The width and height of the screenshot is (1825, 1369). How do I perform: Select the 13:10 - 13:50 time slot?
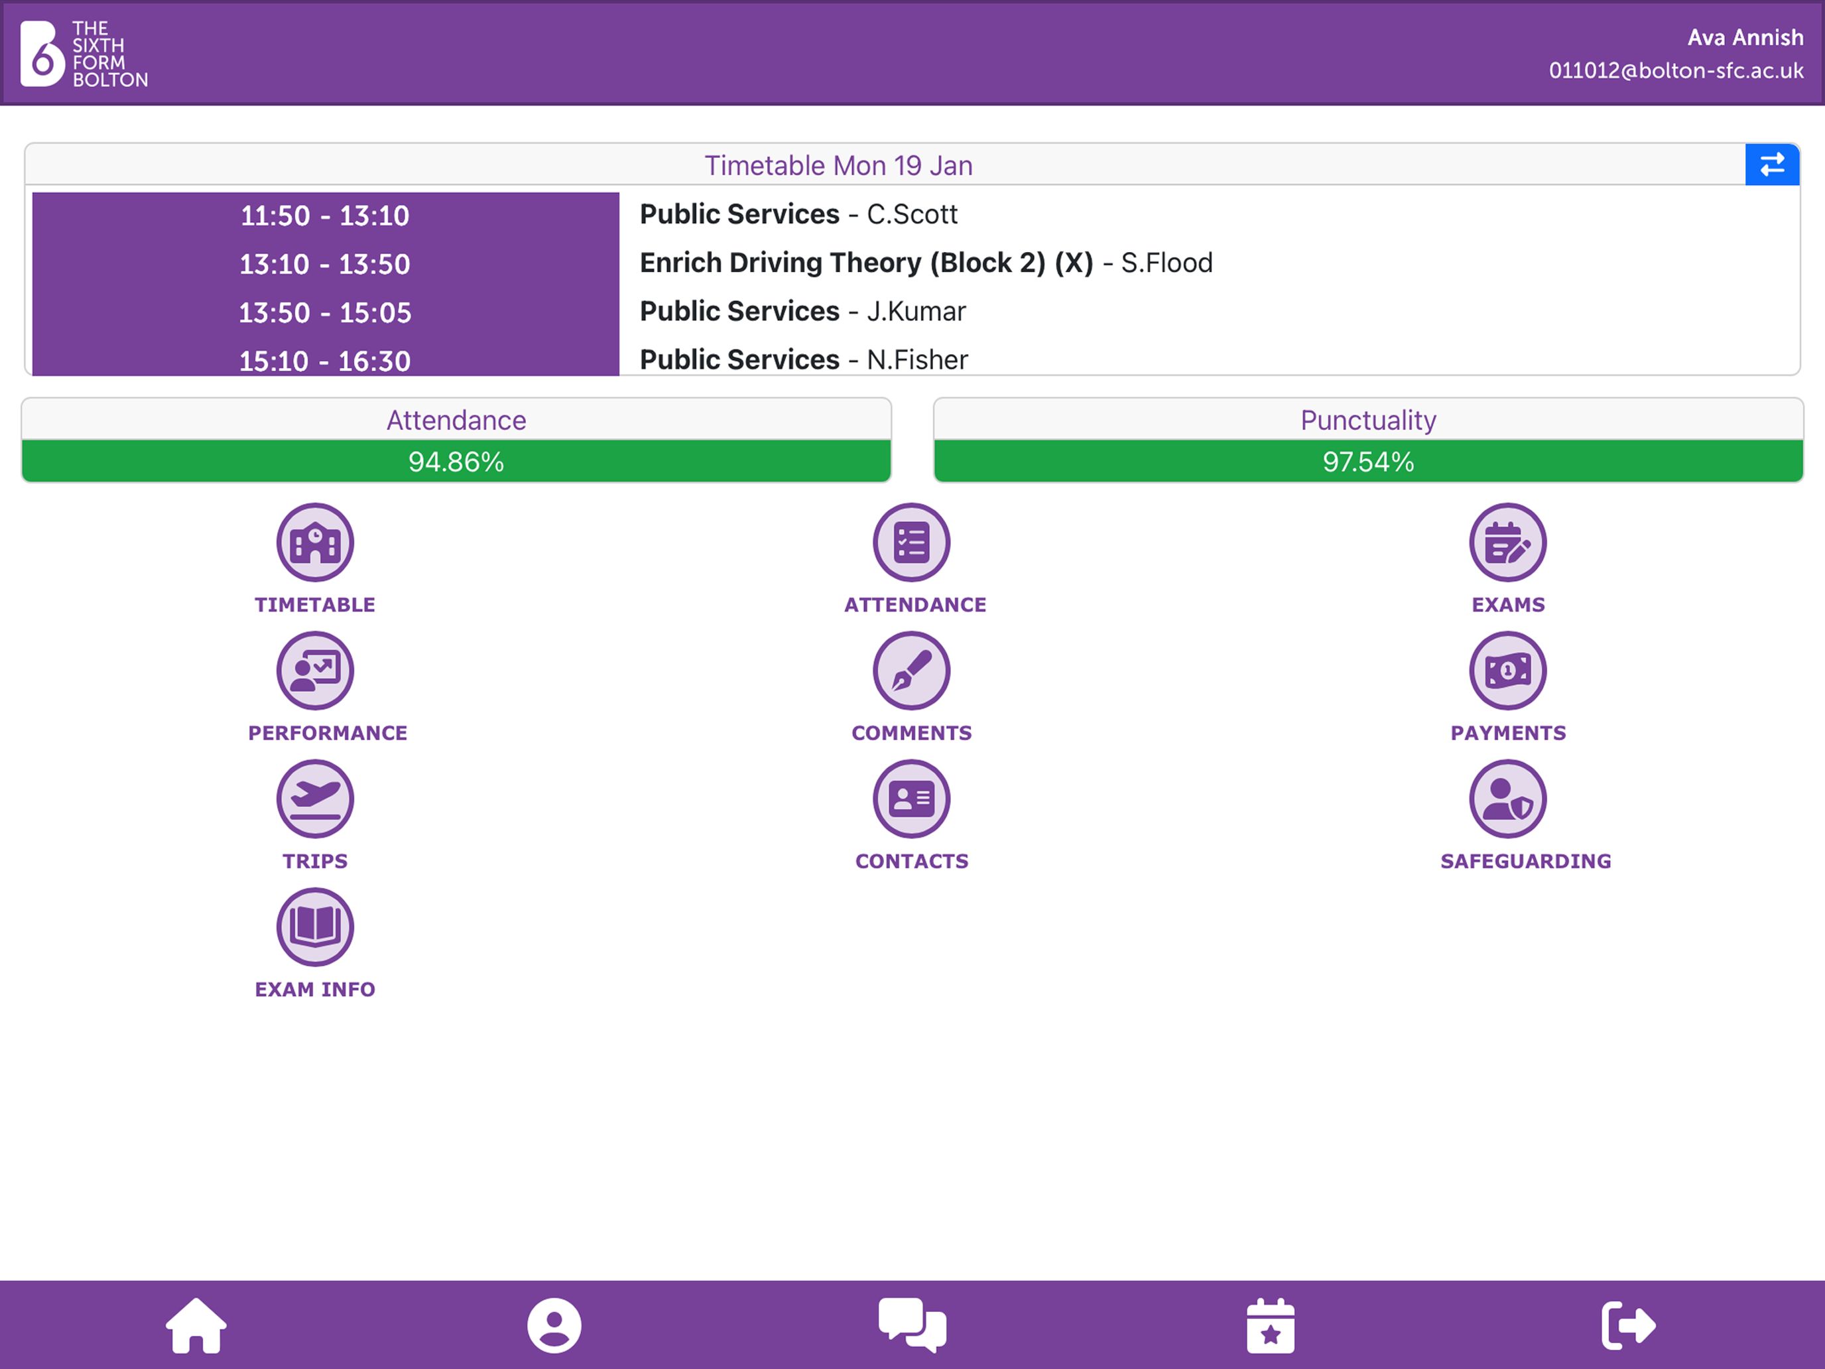pos(325,264)
